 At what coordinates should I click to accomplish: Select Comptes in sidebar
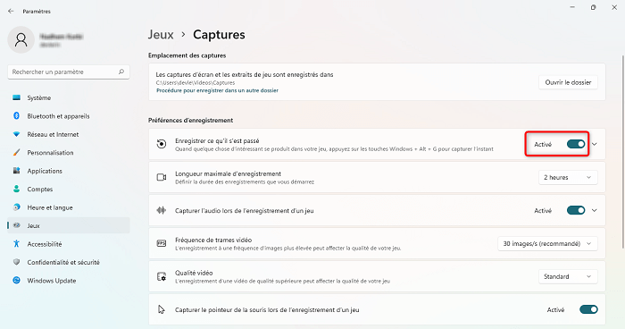click(69, 190)
